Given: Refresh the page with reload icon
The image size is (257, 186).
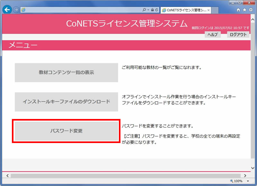Looking at the screenshot, I should point(156,10).
